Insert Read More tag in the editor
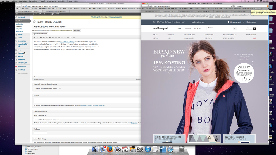276x155 pixels. (68, 37)
